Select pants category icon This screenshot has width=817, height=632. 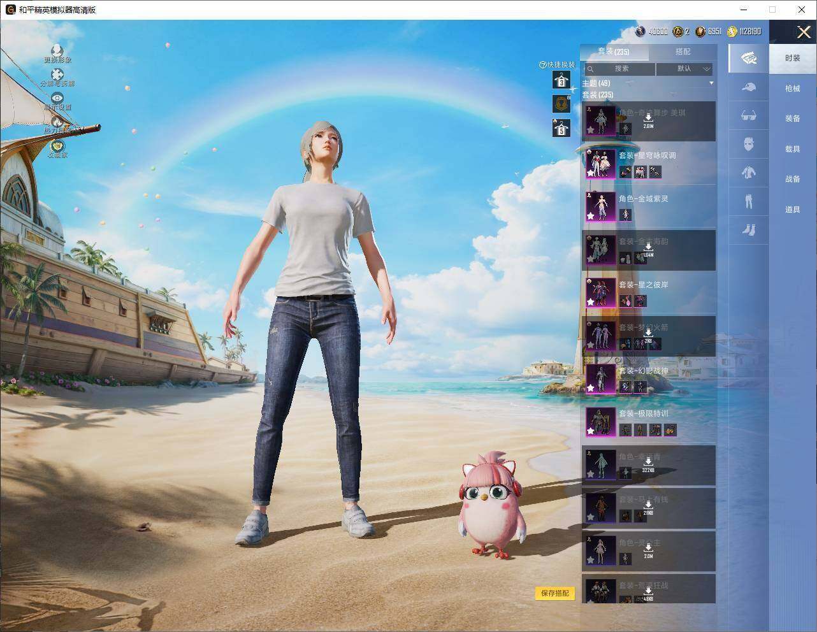[x=749, y=201]
